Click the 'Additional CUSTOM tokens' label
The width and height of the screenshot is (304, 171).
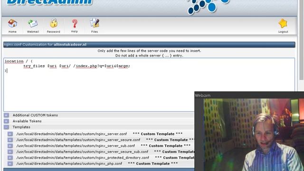35,115
